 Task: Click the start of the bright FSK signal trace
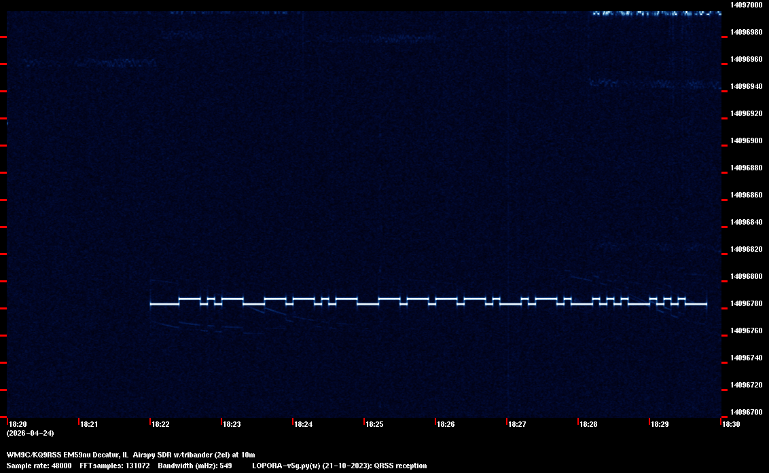tap(152, 304)
